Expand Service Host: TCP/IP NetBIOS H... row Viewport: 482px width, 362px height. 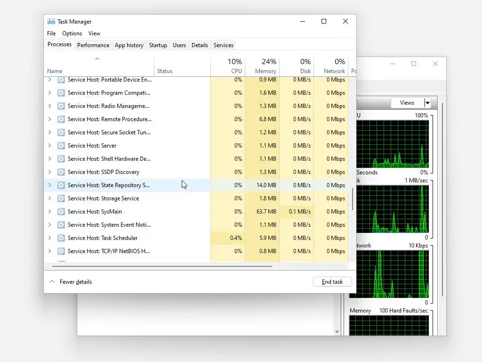tap(50, 251)
